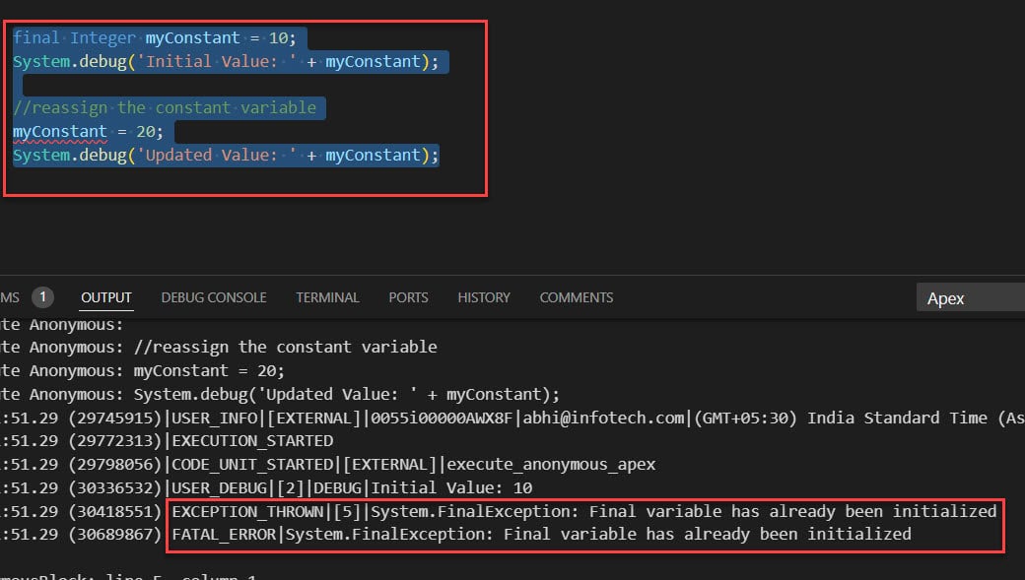The image size is (1025, 580).
Task: Switch to the TERMINAL tab
Action: click(326, 297)
